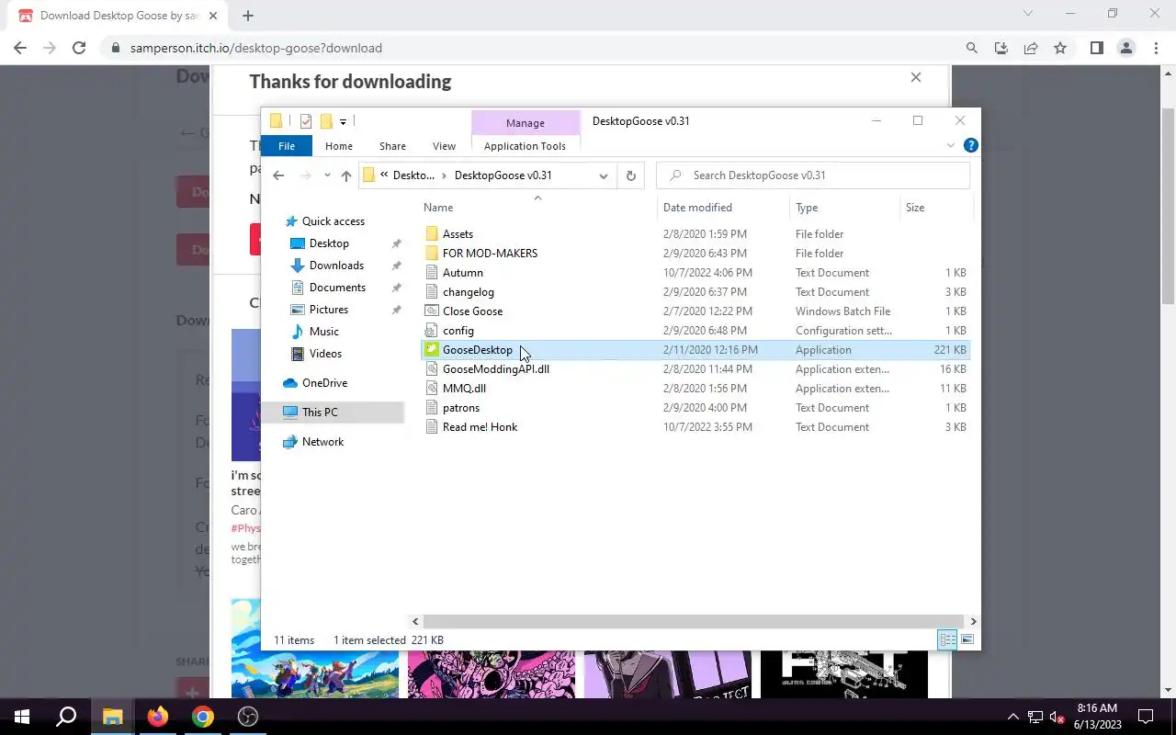Open Chrome from the taskbar
The width and height of the screenshot is (1176, 735).
(x=203, y=717)
